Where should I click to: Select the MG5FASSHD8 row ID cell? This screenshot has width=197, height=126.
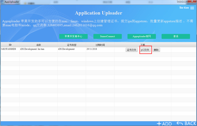(x=9, y=49)
